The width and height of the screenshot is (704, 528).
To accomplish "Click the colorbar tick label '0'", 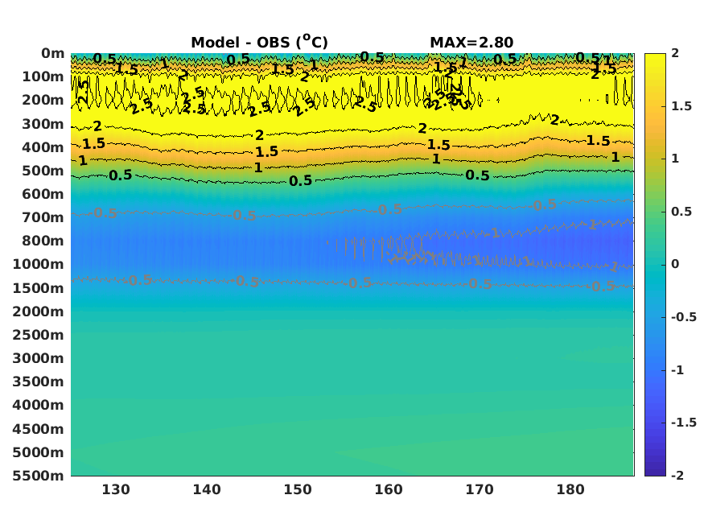I will 675,265.
